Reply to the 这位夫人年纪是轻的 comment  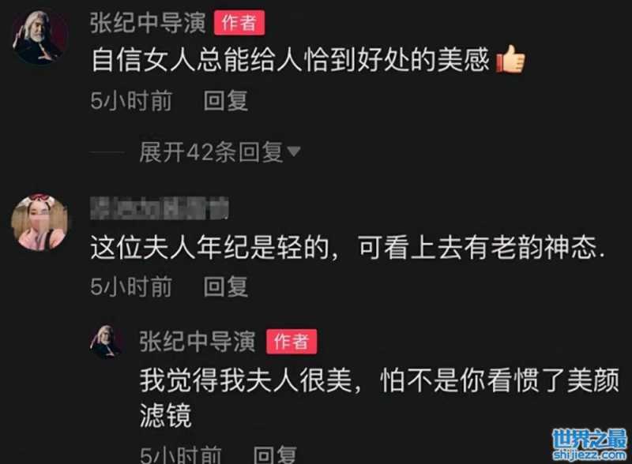pos(225,286)
